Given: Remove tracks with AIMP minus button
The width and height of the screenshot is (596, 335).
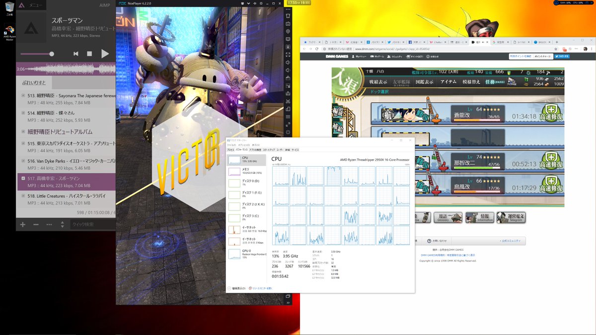Looking at the screenshot, I should (36, 224).
